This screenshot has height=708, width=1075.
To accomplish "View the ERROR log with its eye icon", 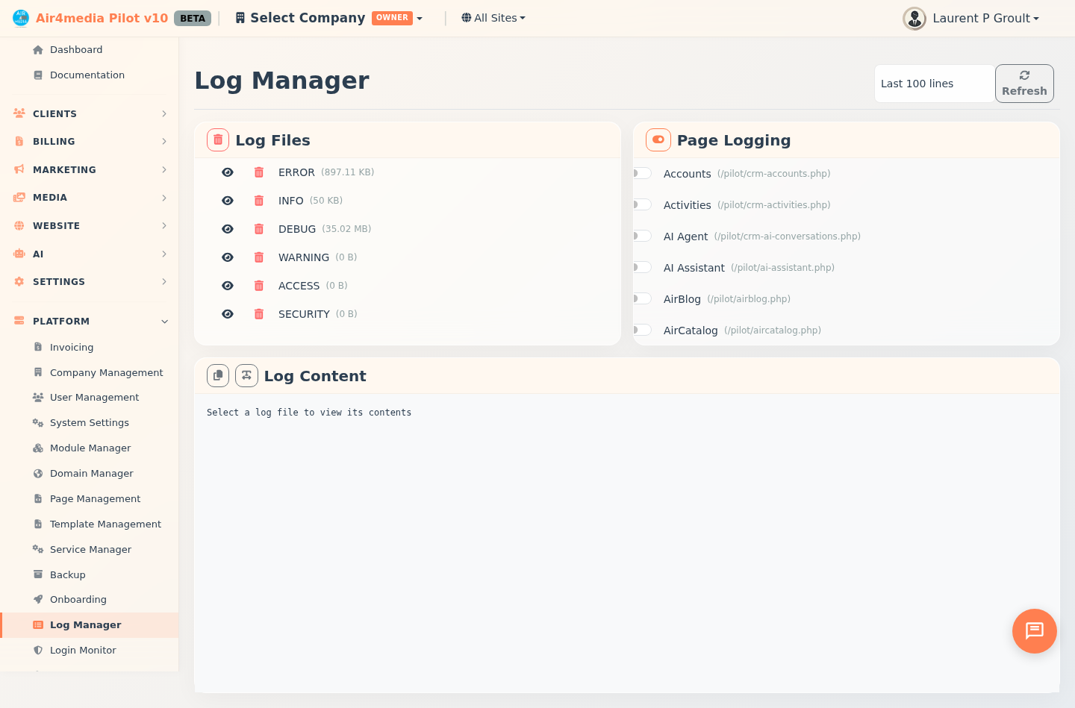I will 228,172.
